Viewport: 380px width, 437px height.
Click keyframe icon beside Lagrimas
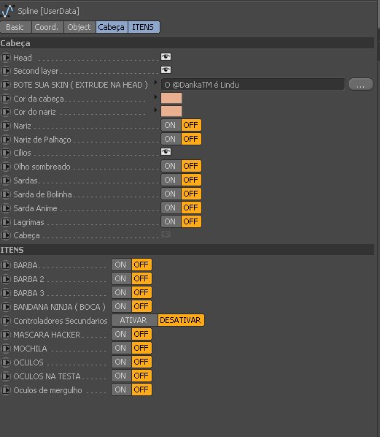coord(6,222)
